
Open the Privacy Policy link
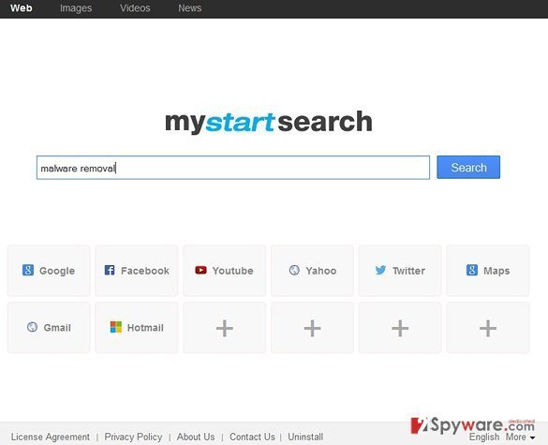point(133,437)
